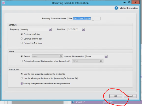The height and width of the screenshot is (106, 142).
Task: Click the OK button
Action: click(116, 96)
